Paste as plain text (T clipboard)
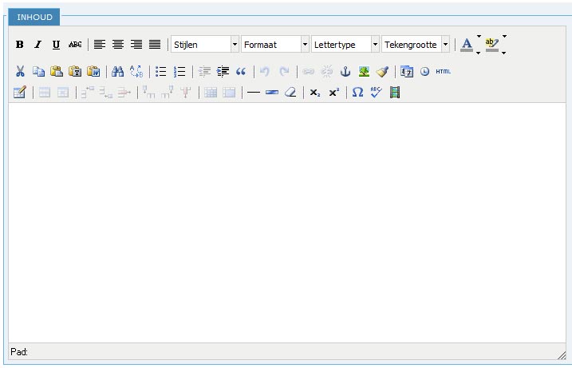 click(75, 71)
